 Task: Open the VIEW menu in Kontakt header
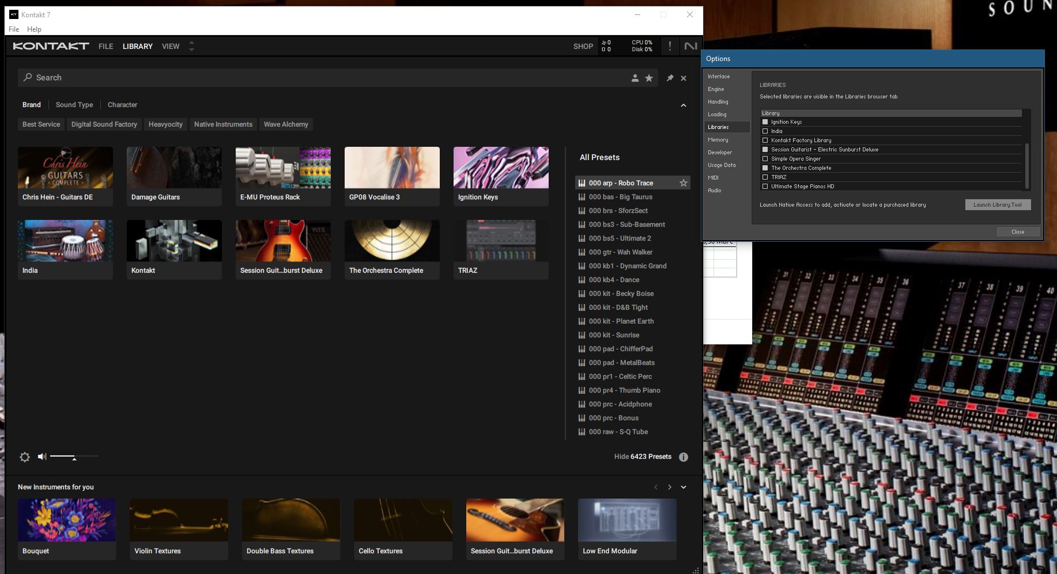171,46
